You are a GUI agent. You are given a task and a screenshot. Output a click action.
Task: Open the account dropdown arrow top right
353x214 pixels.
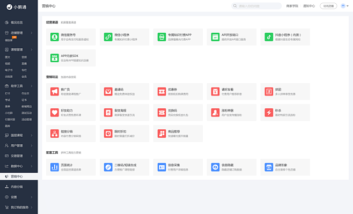coord(348,6)
